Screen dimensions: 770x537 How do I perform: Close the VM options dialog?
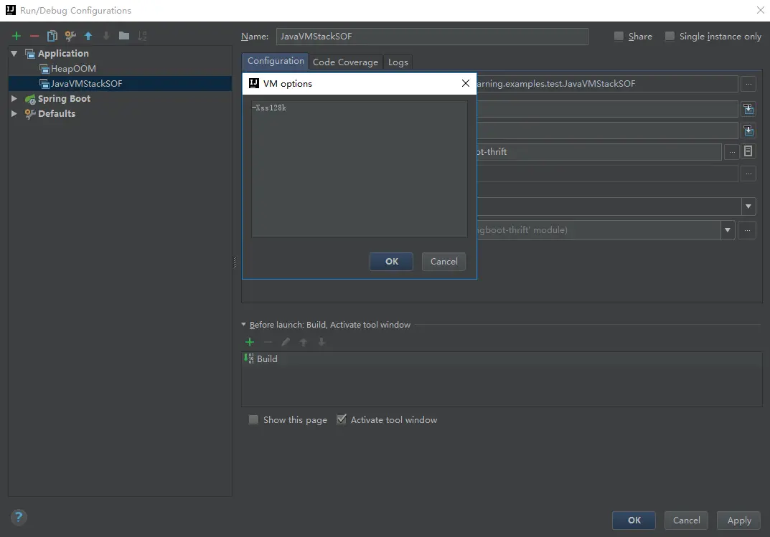coord(466,83)
